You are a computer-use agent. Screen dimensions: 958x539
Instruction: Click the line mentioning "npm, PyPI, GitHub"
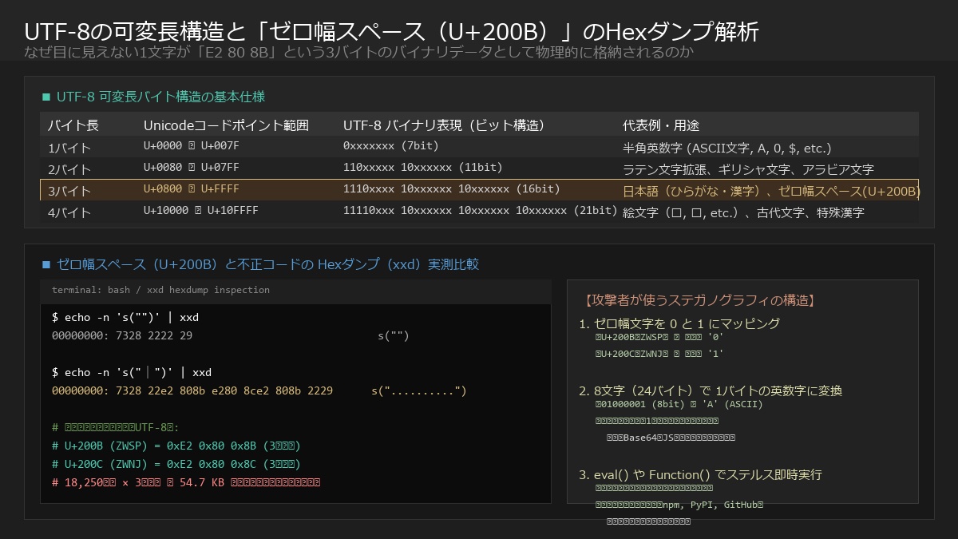click(x=679, y=505)
